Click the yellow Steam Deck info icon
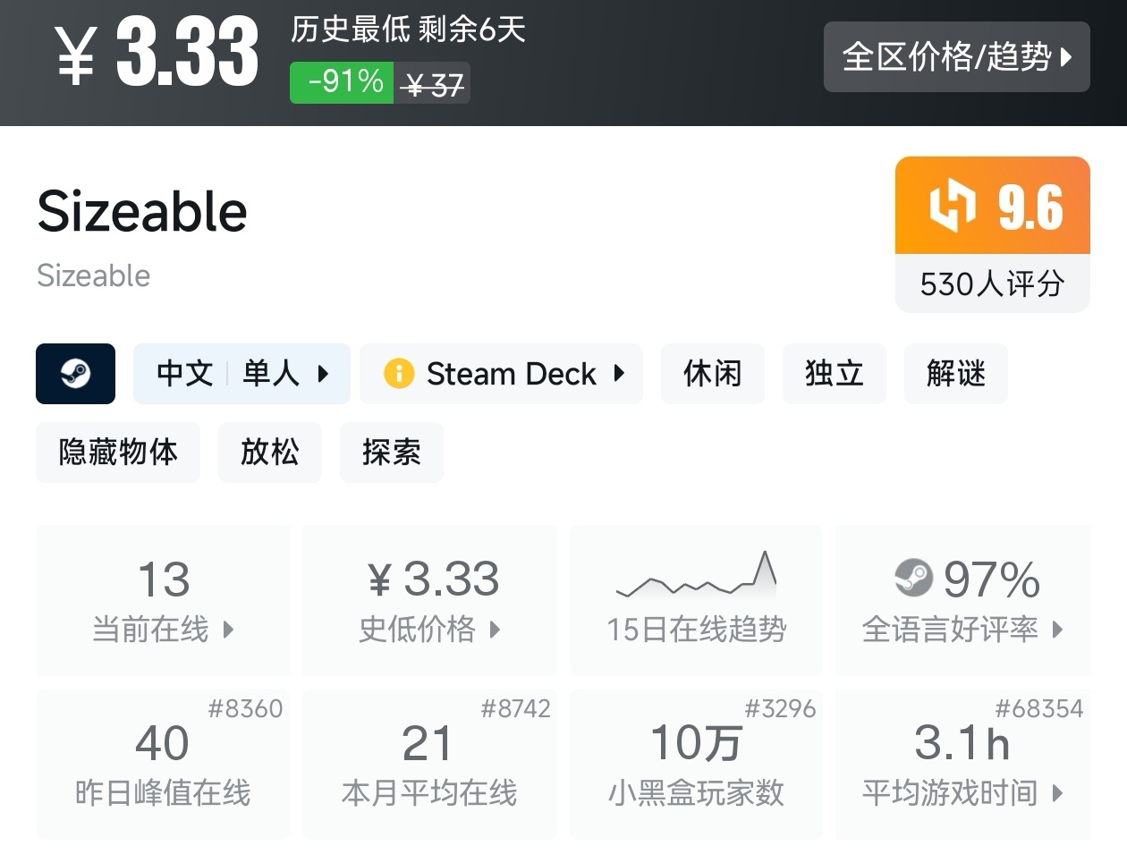 [x=399, y=374]
